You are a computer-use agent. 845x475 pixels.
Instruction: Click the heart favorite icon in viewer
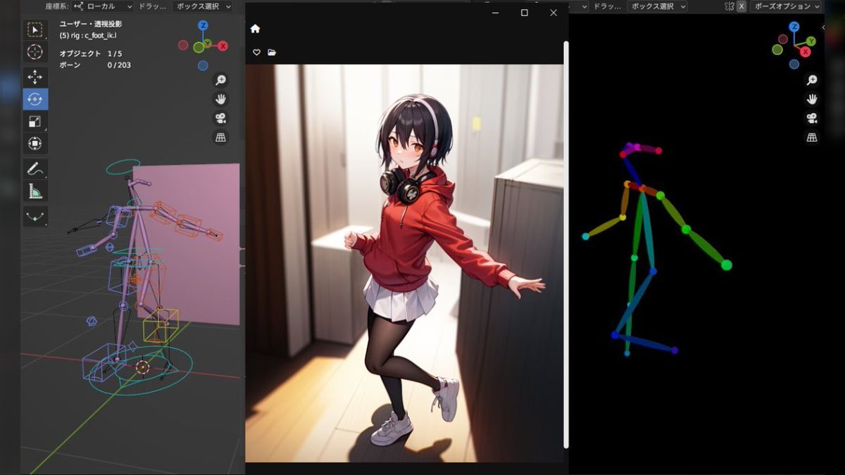[x=256, y=52]
